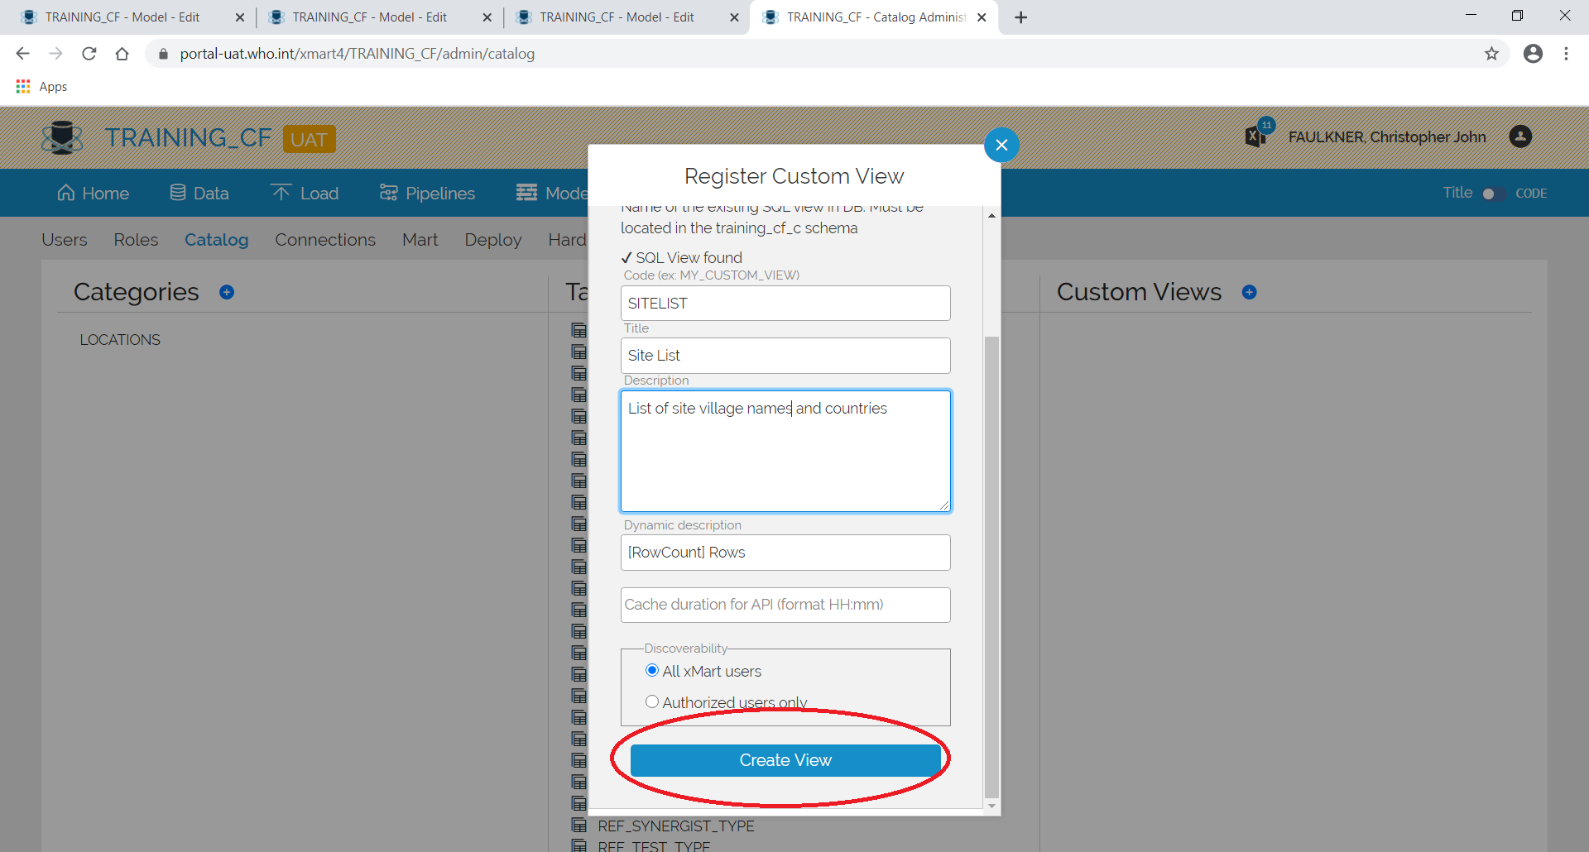Click the Cache duration for API field
Screen dimensions: 1589x852
coord(785,605)
